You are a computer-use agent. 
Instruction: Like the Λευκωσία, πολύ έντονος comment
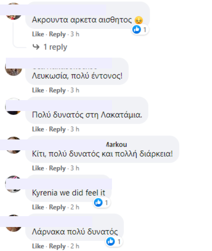pyautogui.click(x=38, y=90)
